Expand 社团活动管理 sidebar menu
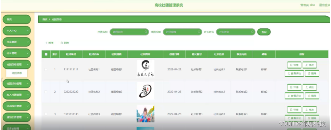Screen dimensions: 331x130 (17, 84)
